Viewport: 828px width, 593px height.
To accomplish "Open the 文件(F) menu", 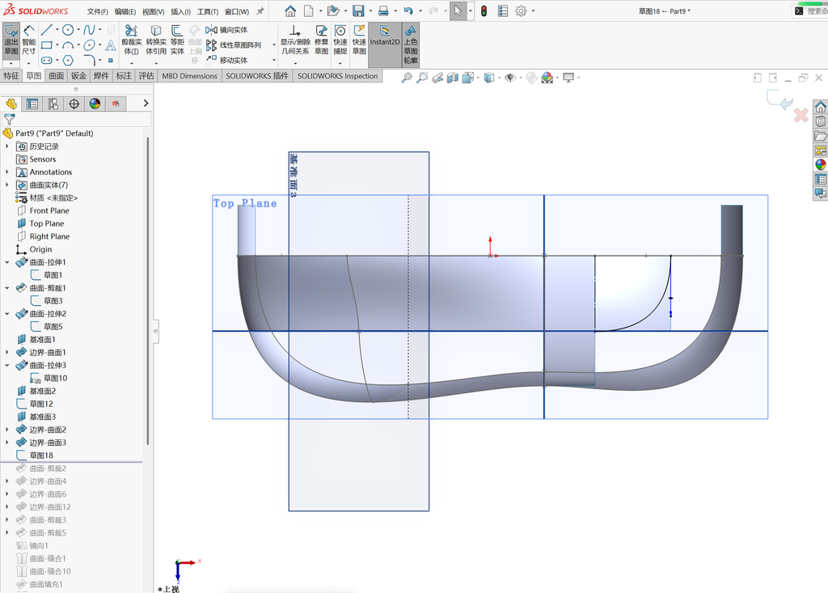I will tap(98, 11).
